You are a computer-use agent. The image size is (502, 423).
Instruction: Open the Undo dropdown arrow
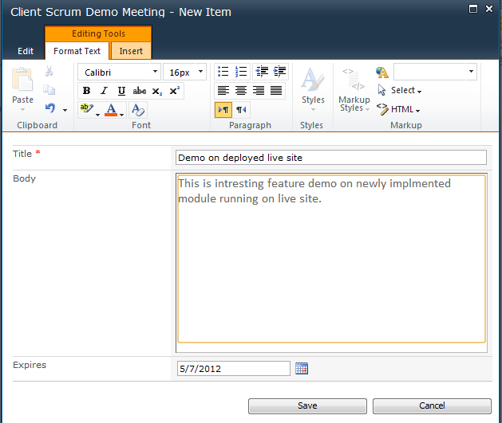coord(65,110)
